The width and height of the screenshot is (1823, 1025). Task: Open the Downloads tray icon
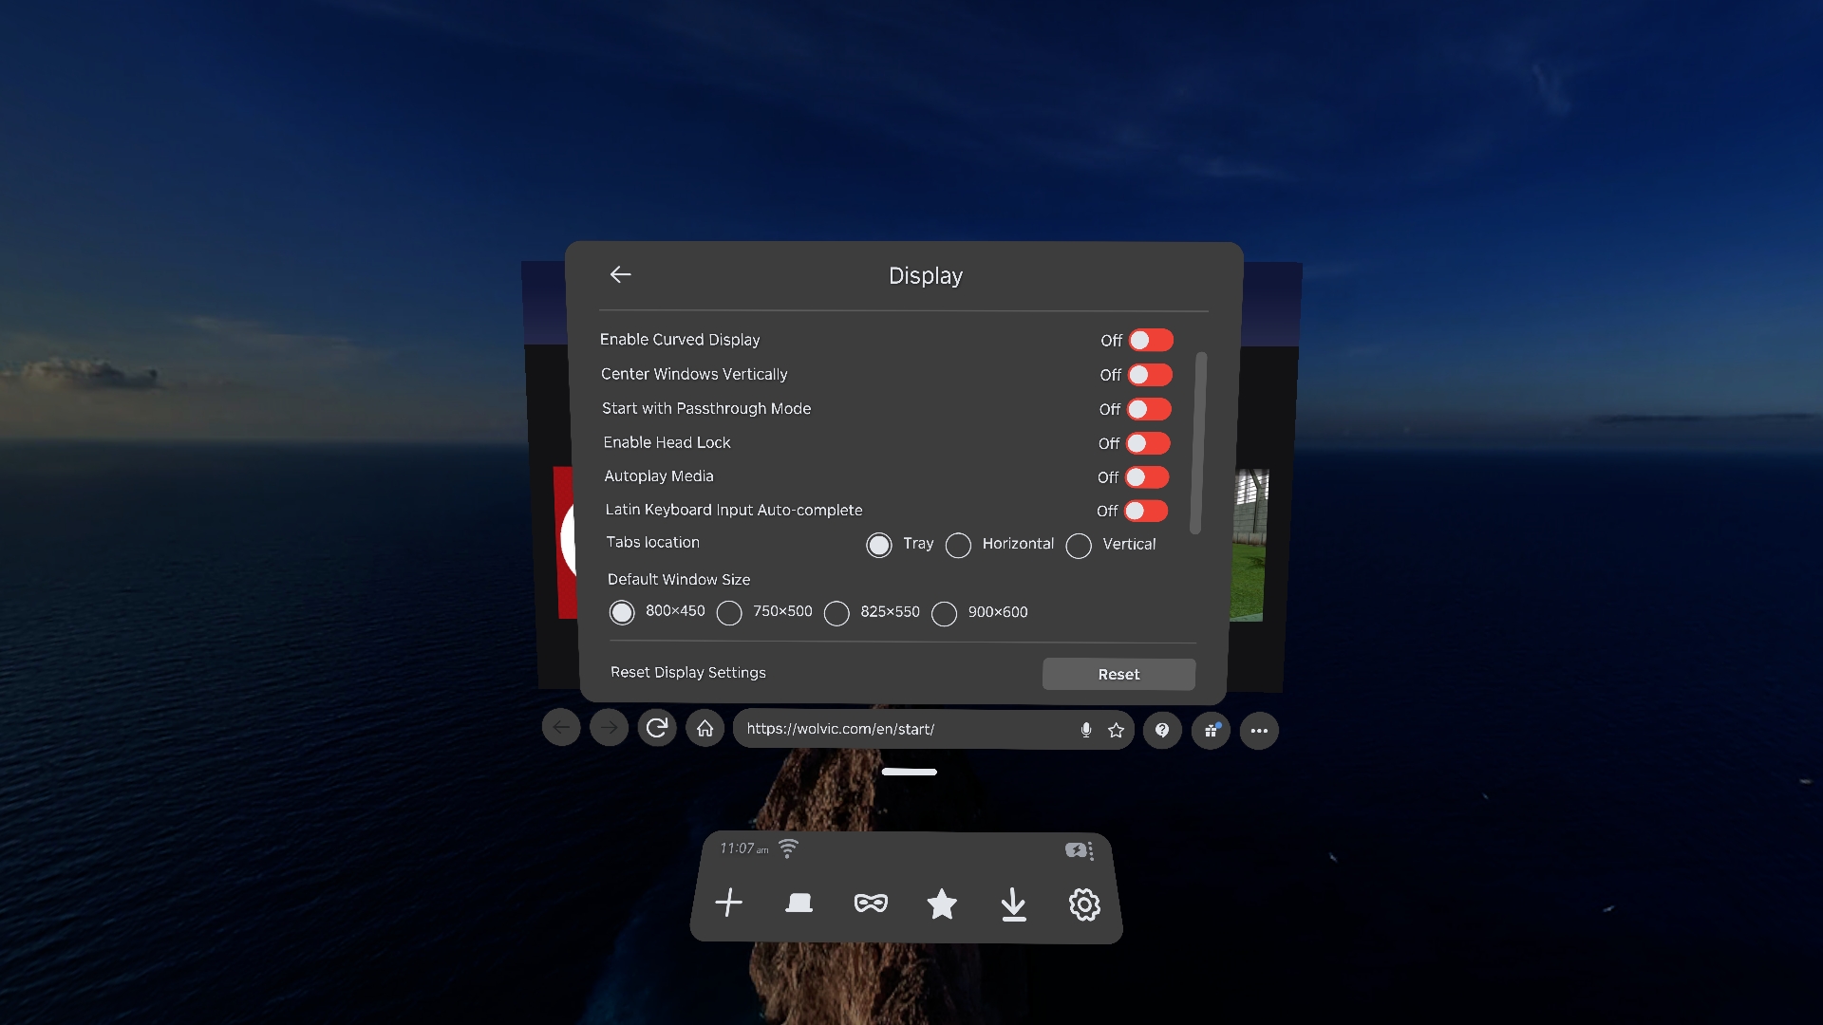click(x=1013, y=904)
